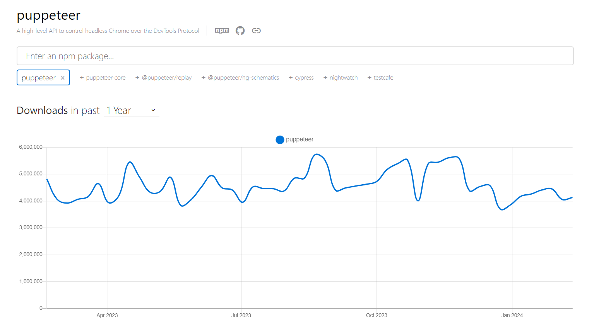
Task: Toggle puppeteer series legend dot
Action: [280, 140]
